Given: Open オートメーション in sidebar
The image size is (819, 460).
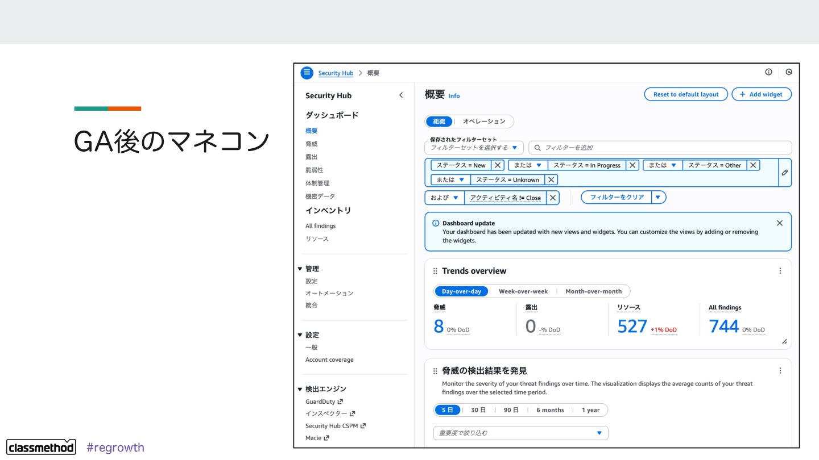Looking at the screenshot, I should point(329,293).
